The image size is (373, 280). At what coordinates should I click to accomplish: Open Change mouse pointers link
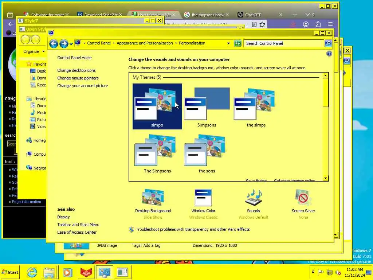click(78, 78)
